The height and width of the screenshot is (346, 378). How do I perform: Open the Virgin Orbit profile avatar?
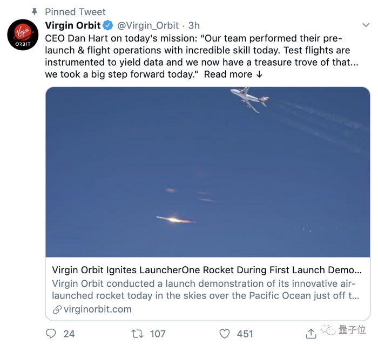coord(23,34)
